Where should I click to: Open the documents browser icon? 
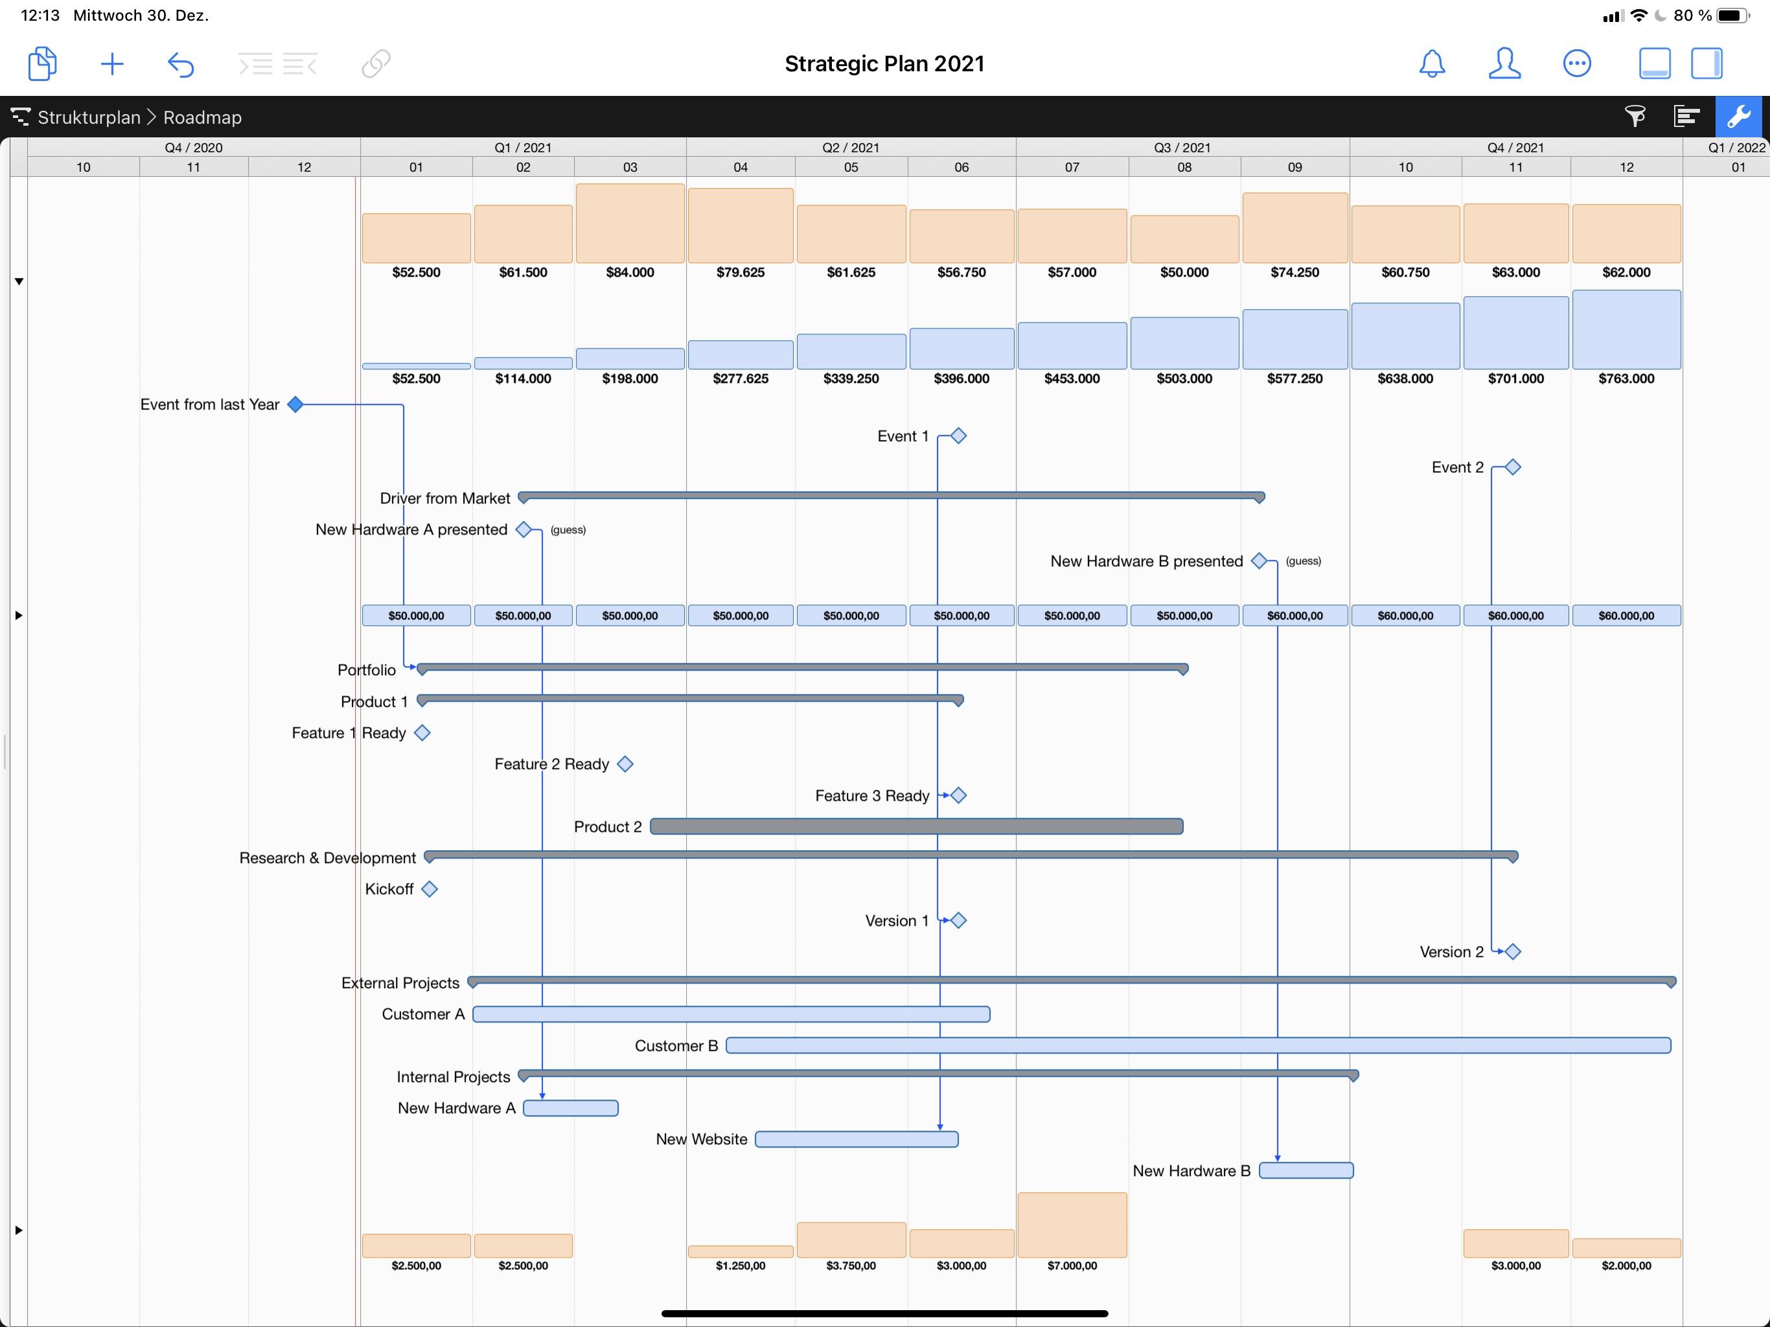click(x=41, y=64)
